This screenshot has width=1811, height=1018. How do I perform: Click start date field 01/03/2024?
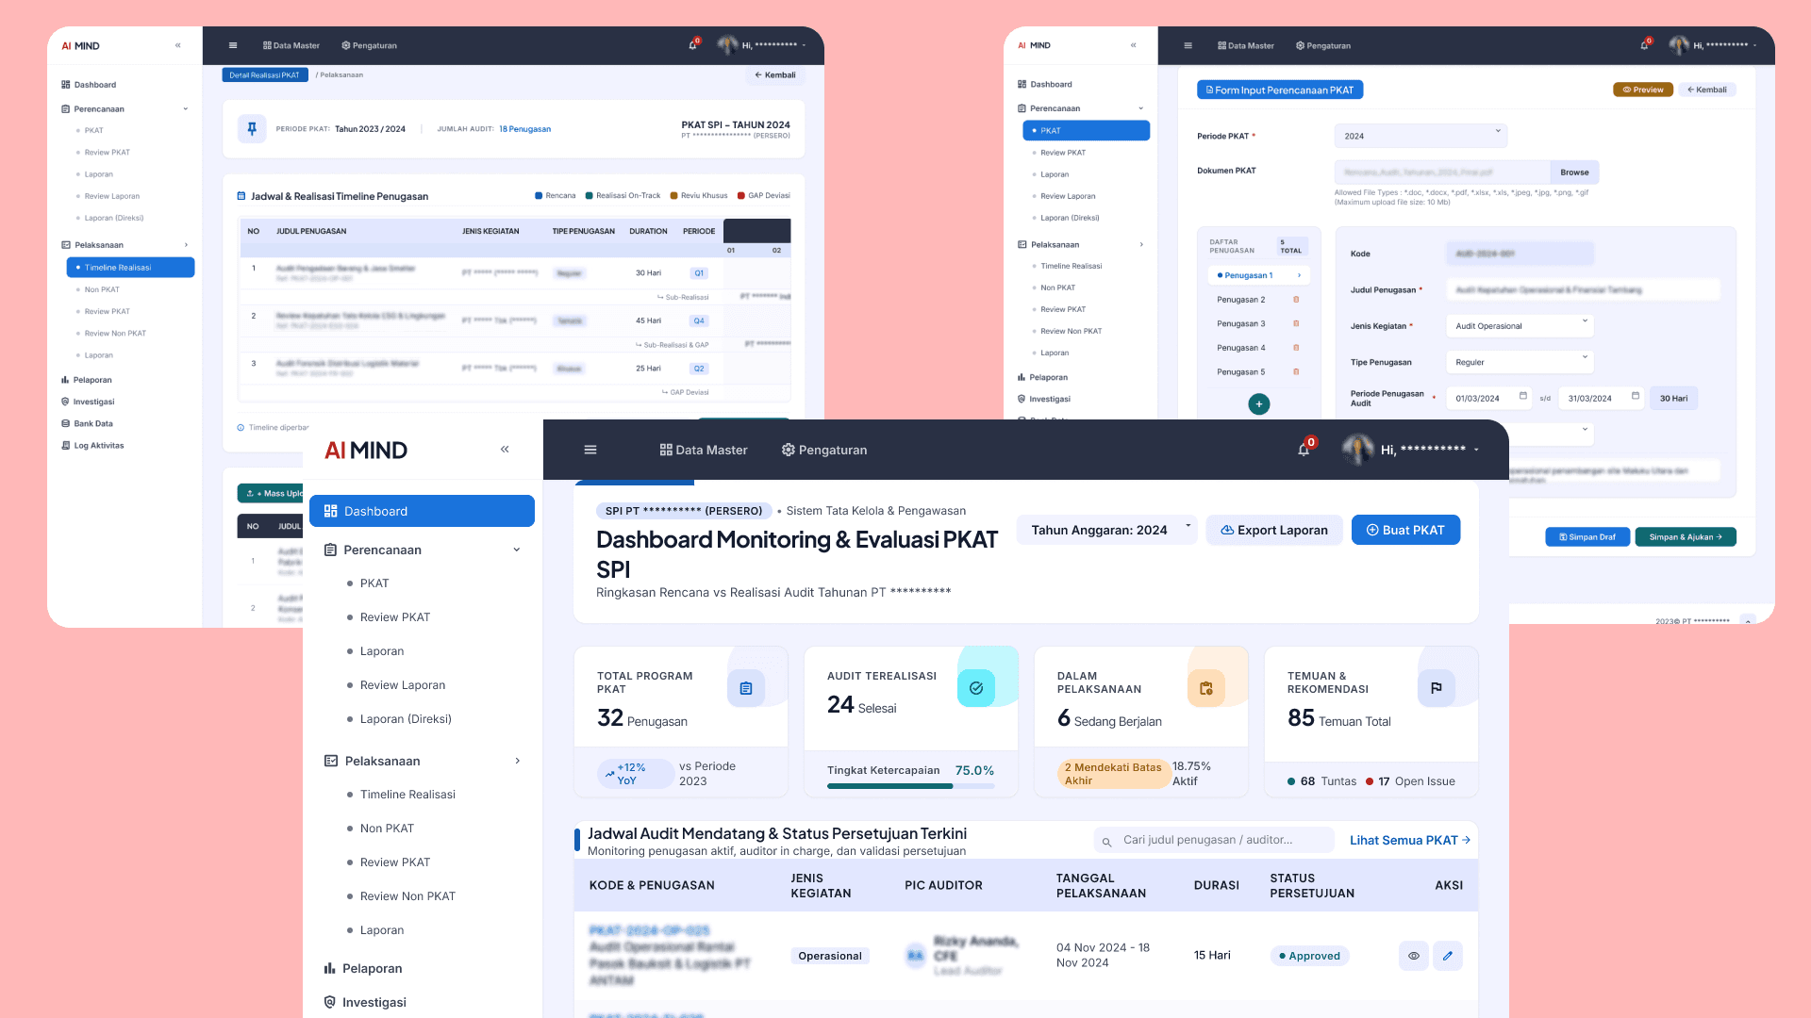(1490, 398)
